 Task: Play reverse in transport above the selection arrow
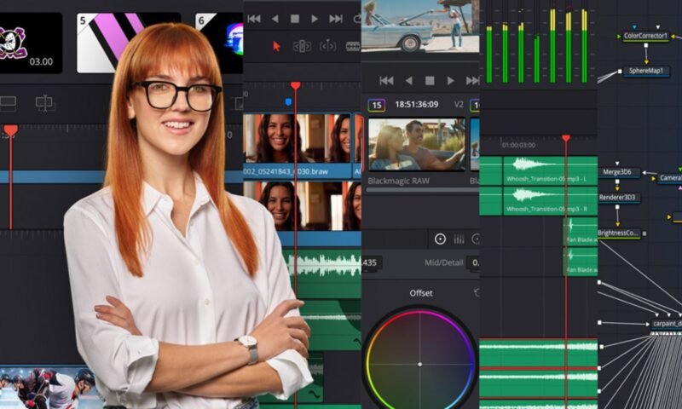tap(275, 19)
